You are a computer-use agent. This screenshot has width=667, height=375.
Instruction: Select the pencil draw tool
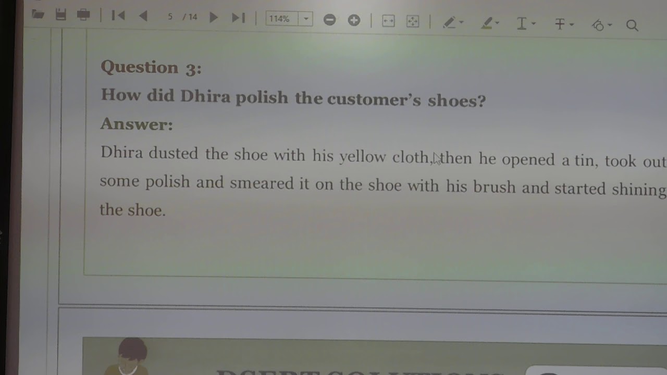[449, 22]
